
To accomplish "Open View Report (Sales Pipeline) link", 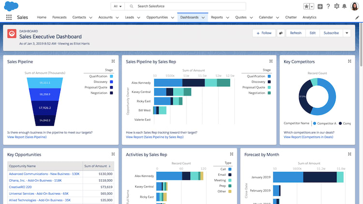I will (27, 137).
